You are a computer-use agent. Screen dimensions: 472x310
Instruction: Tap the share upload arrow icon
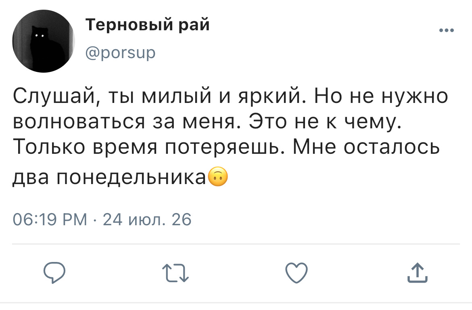(418, 272)
